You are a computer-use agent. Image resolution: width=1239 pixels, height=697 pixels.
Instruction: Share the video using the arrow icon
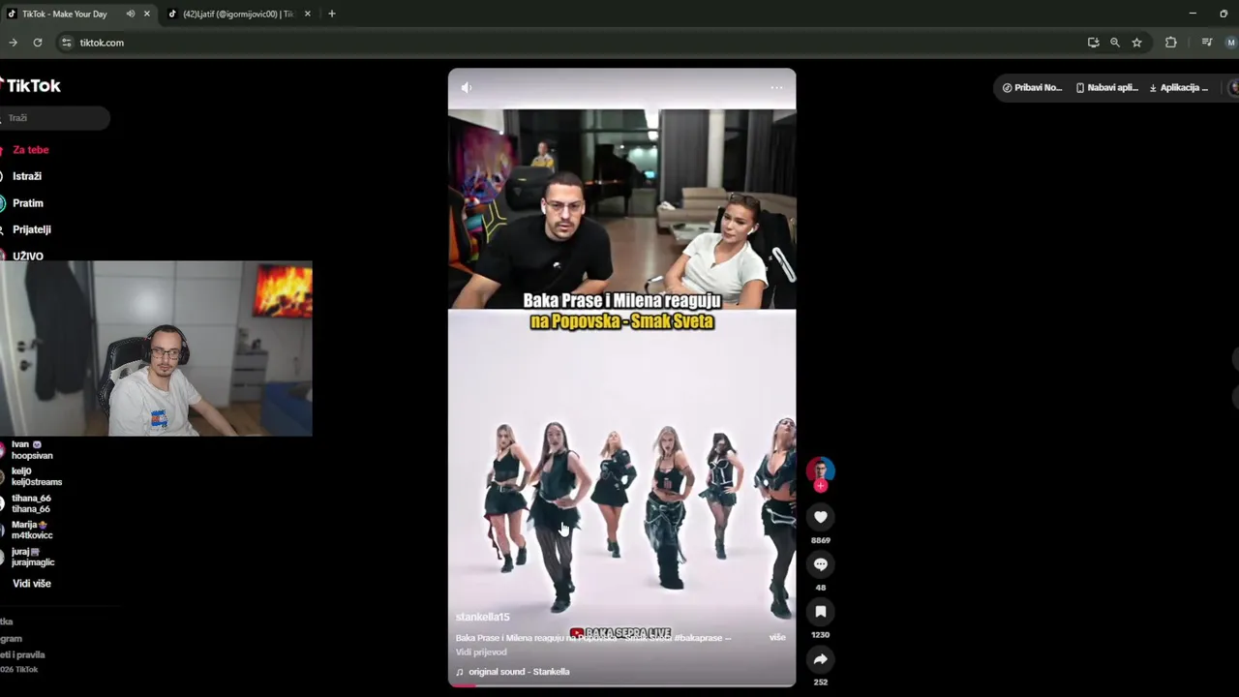click(x=820, y=659)
